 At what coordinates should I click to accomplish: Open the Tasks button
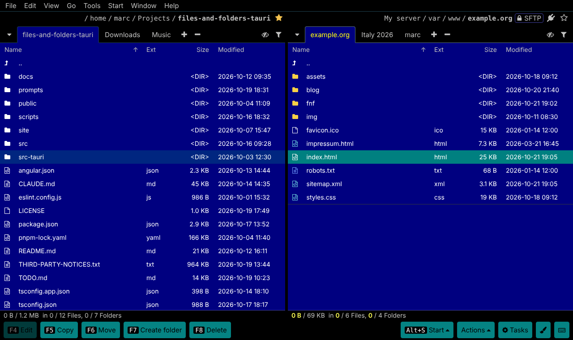pyautogui.click(x=515, y=330)
